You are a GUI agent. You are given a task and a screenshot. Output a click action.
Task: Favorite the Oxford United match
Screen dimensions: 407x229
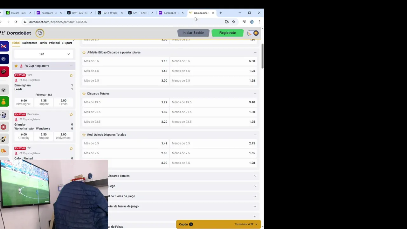tap(71, 149)
